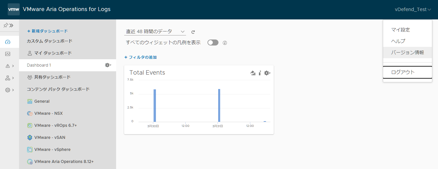Image resolution: width=438 pixels, height=169 pixels.
Task: Click the 3月30日 bar in the chart
Action: pyautogui.click(x=155, y=105)
